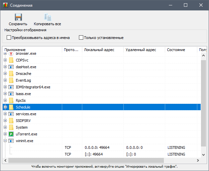Expand the CDPSvc tree node
The height and width of the screenshot is (171, 209).
pyautogui.click(x=5, y=60)
